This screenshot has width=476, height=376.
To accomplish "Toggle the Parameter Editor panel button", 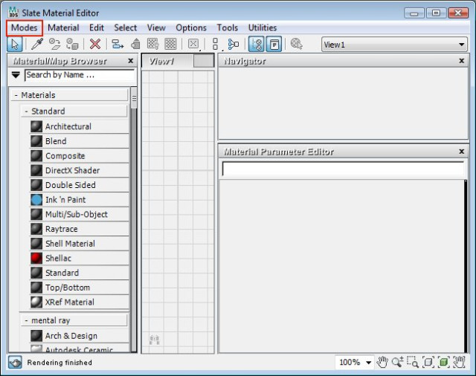I will click(274, 44).
